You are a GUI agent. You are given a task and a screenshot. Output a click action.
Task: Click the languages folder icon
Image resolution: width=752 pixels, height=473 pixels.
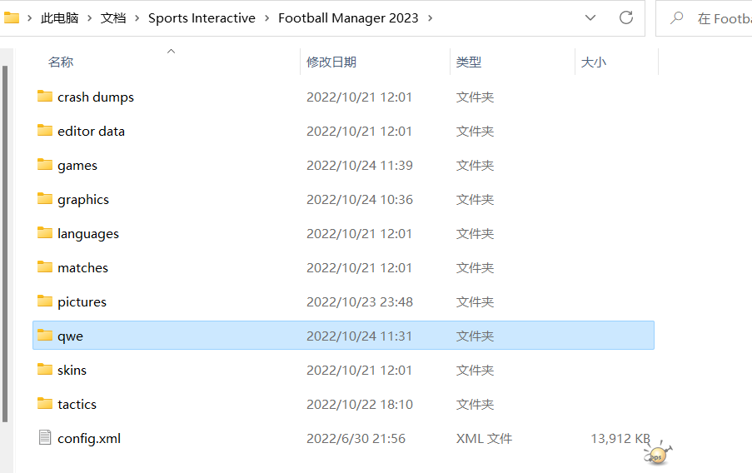point(45,233)
